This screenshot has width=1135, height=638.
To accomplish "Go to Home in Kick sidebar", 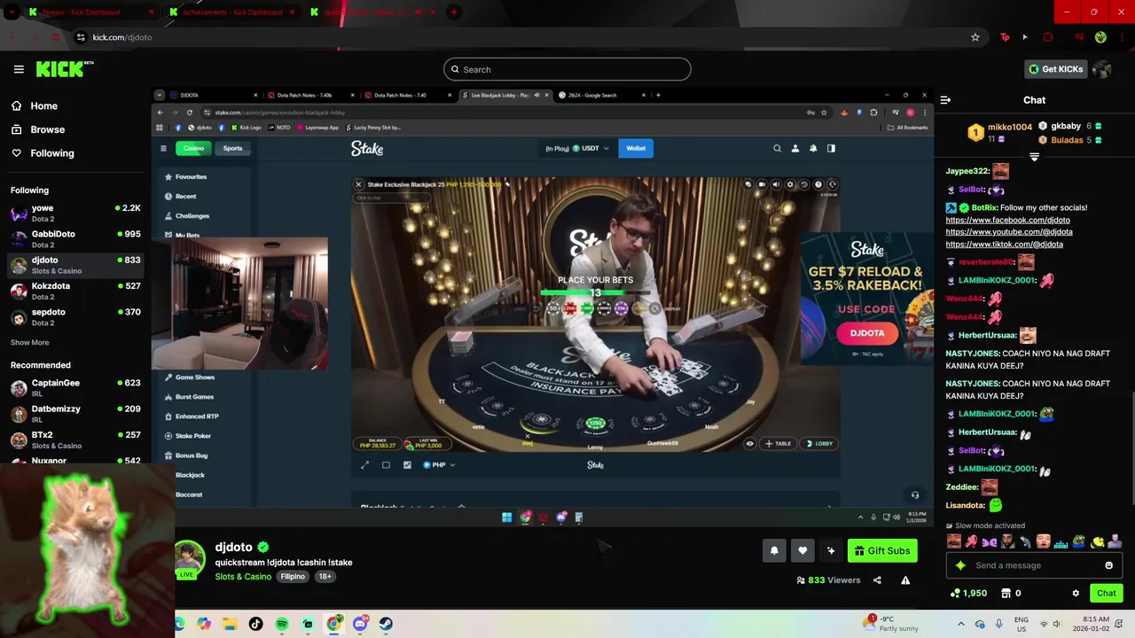I will (34, 105).
